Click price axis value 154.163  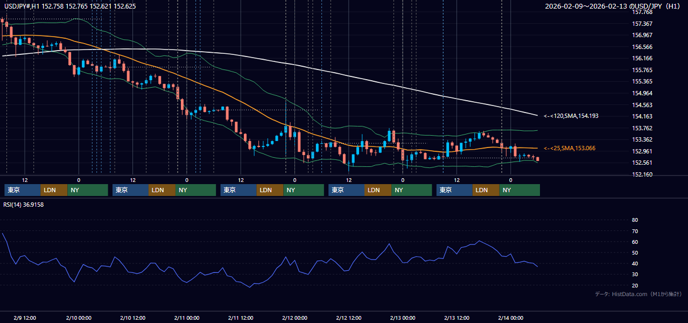click(x=642, y=116)
